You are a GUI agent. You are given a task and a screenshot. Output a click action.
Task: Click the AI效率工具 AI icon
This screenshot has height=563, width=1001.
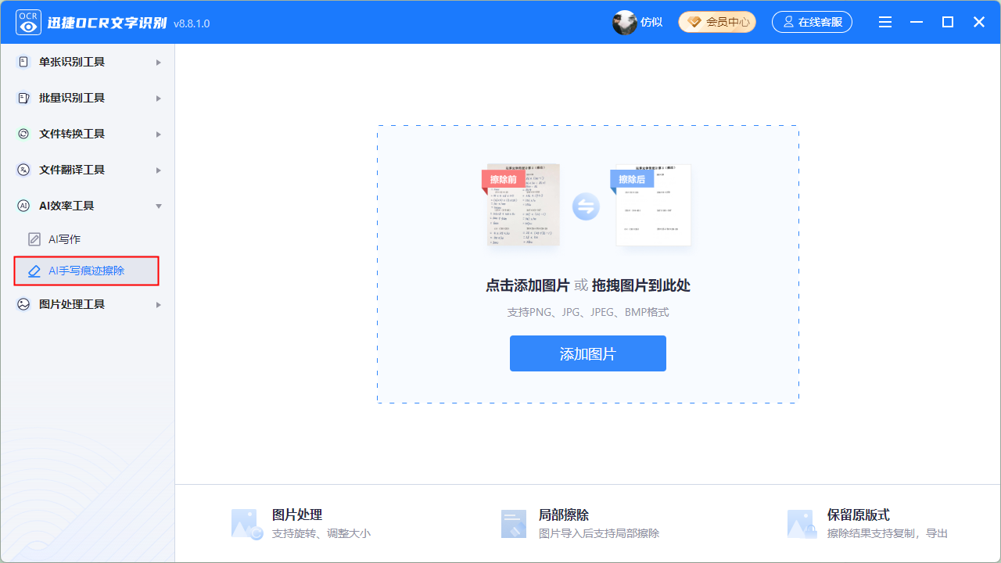[x=23, y=206]
